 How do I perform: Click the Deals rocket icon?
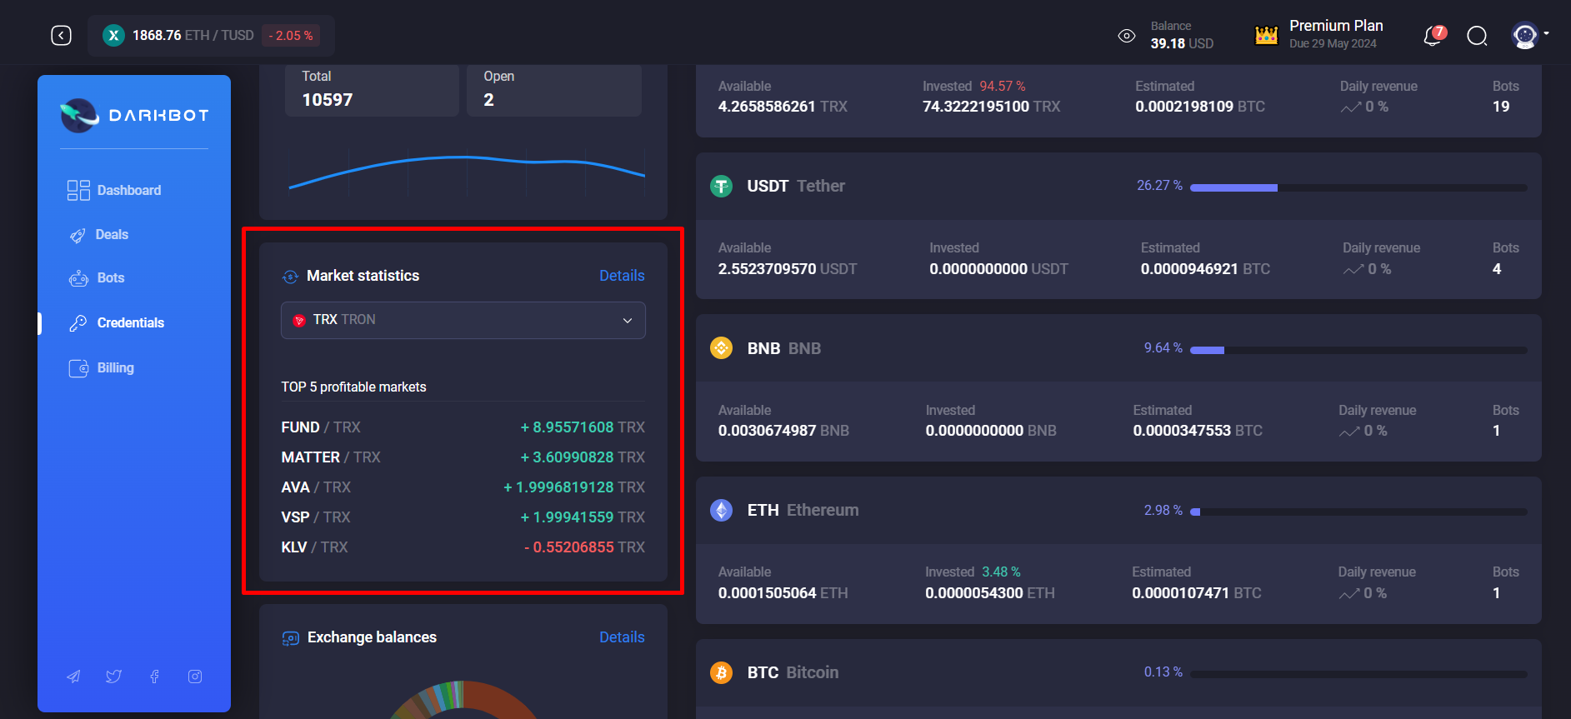click(78, 235)
